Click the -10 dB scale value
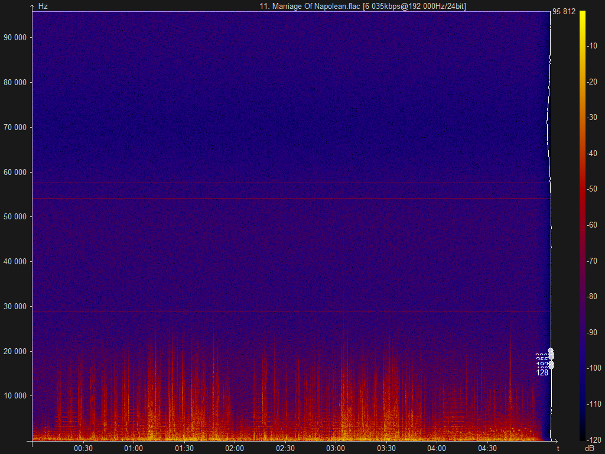605x454 pixels. (x=592, y=46)
